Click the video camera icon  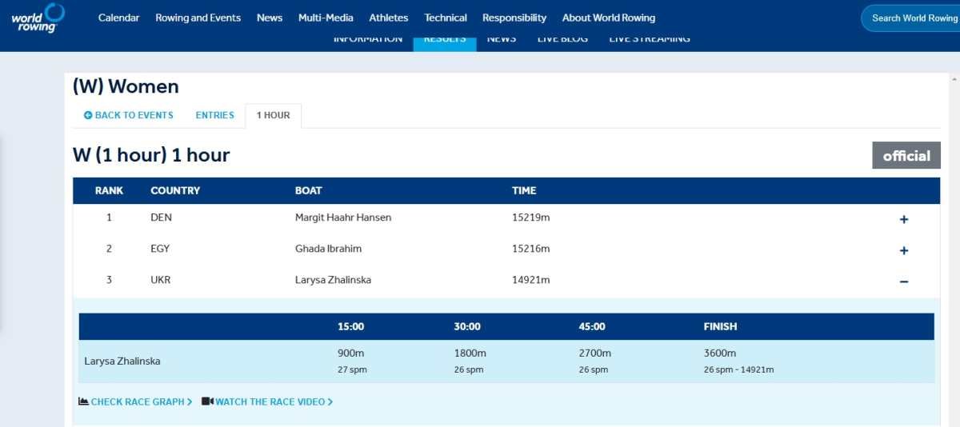(x=207, y=401)
